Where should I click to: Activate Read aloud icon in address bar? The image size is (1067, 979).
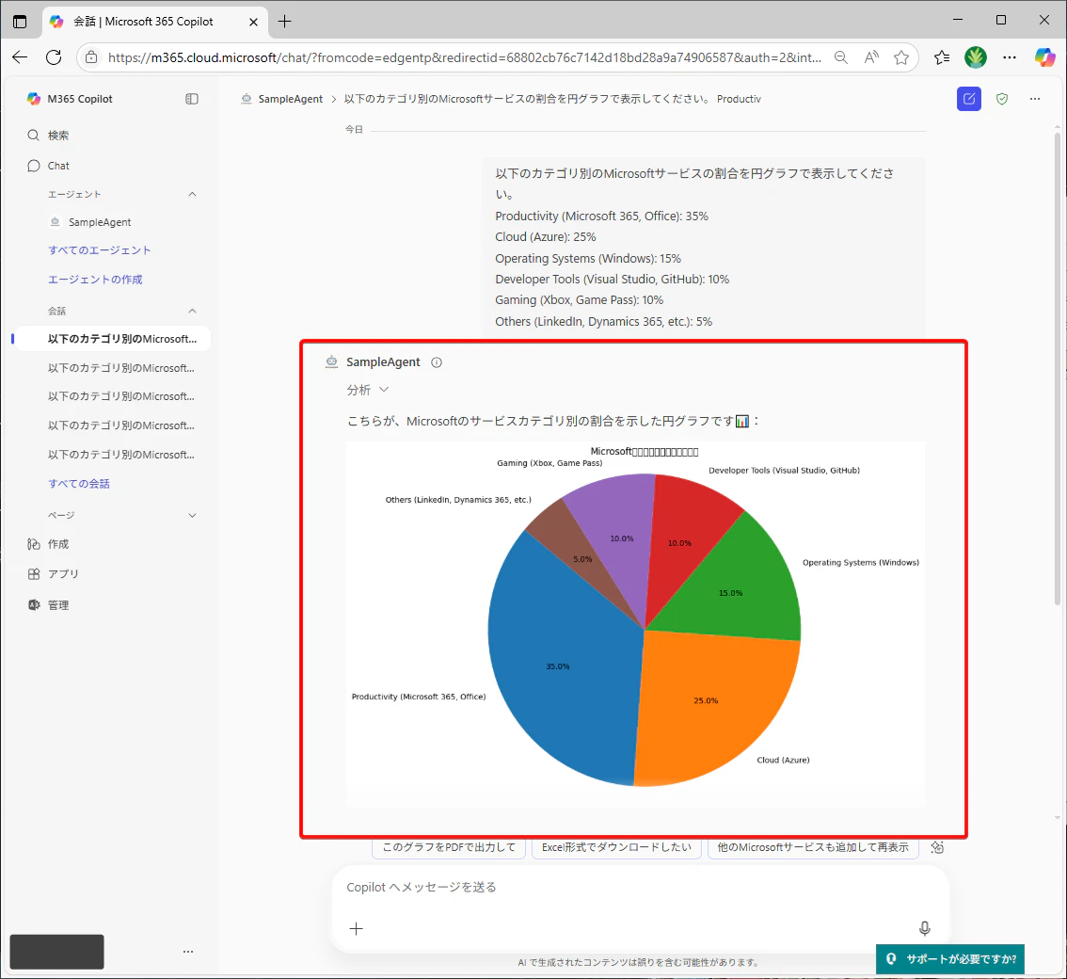[871, 57]
